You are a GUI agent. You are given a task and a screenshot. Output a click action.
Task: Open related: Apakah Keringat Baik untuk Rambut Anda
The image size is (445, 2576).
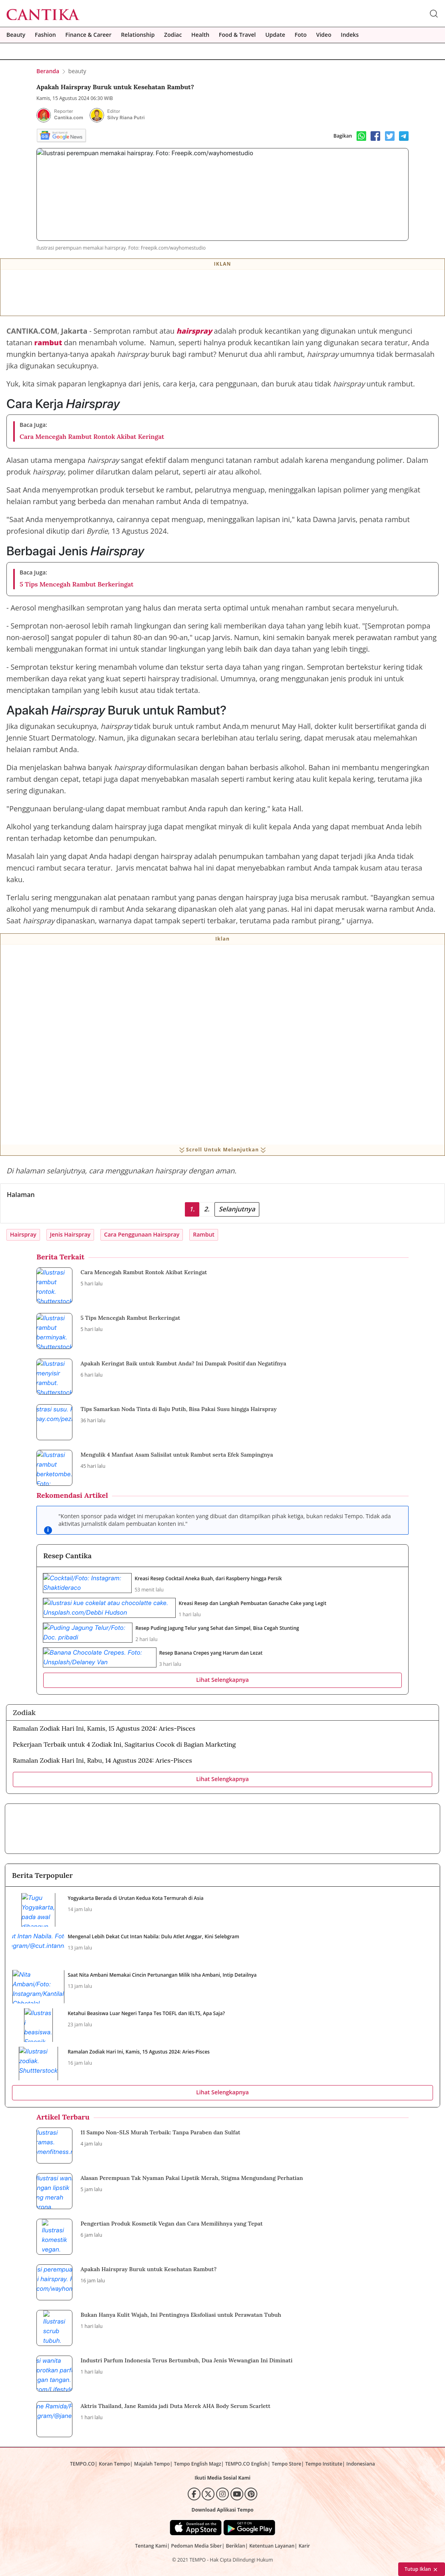(x=183, y=1363)
